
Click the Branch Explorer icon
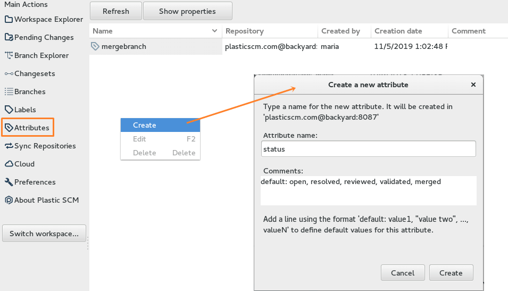click(x=9, y=55)
